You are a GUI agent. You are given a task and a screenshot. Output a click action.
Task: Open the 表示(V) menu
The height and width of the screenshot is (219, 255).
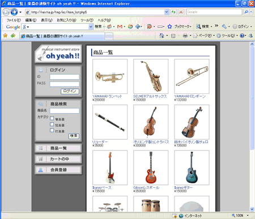(46, 20)
